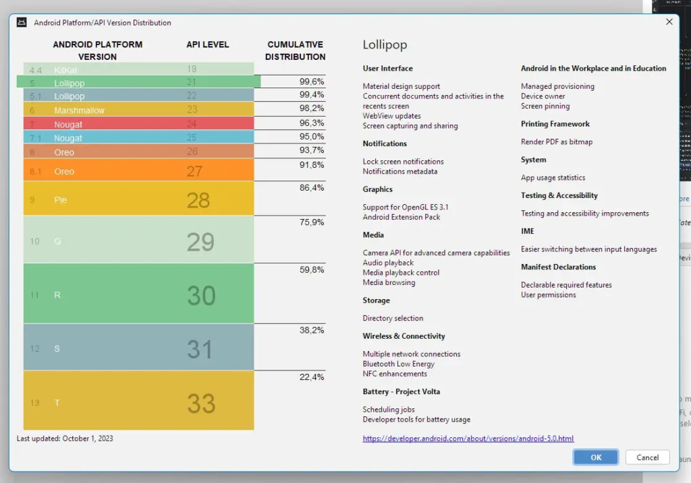The height and width of the screenshot is (483, 691).
Task: Select the orange Oreo 8.1 row
Action: pyautogui.click(x=138, y=170)
